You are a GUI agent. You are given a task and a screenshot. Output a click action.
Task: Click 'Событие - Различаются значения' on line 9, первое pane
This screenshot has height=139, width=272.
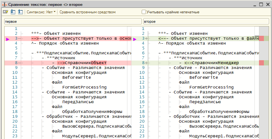click(86, 68)
